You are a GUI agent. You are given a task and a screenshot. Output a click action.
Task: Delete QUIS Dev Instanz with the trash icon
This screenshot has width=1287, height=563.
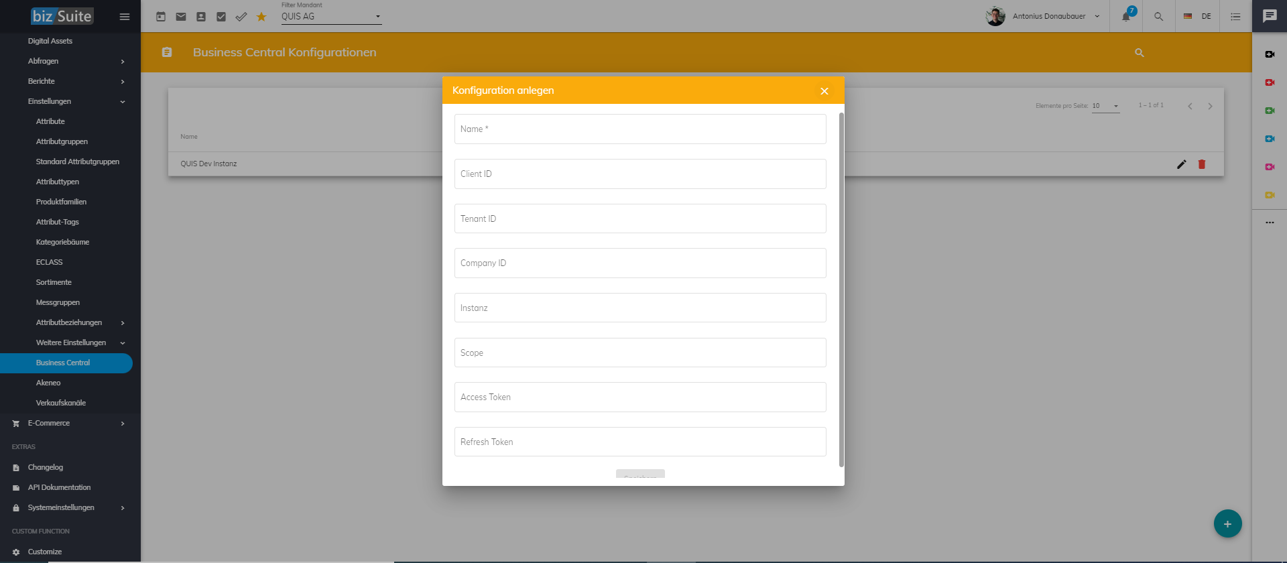[x=1202, y=164]
